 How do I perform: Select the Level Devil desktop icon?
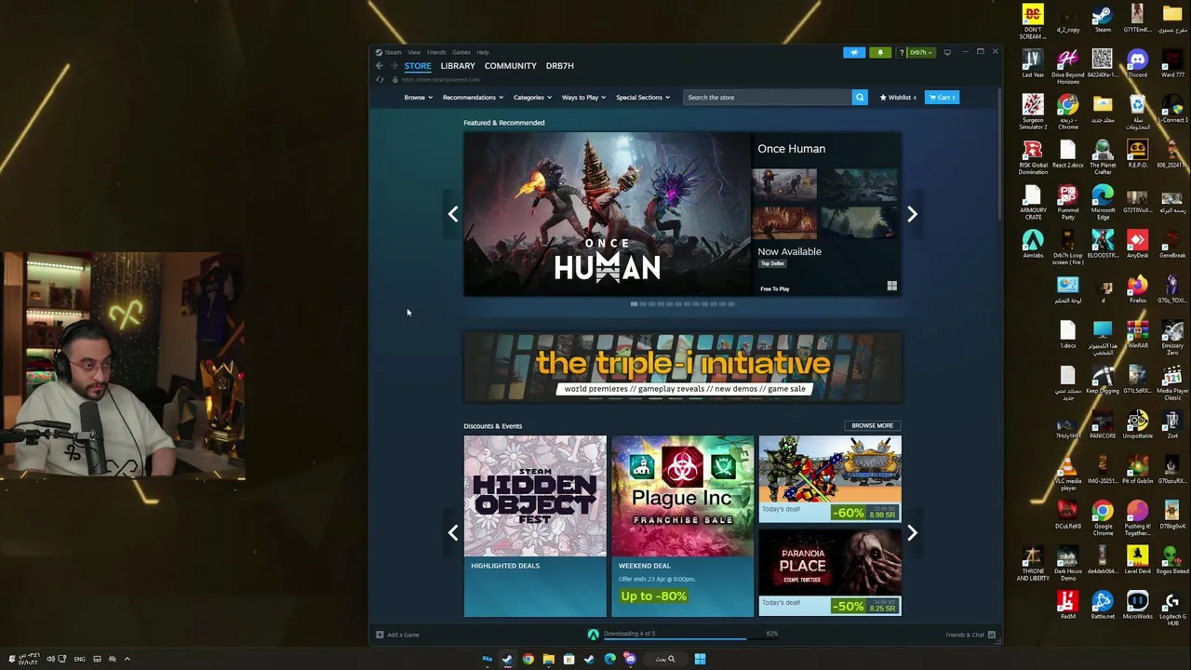(1137, 559)
